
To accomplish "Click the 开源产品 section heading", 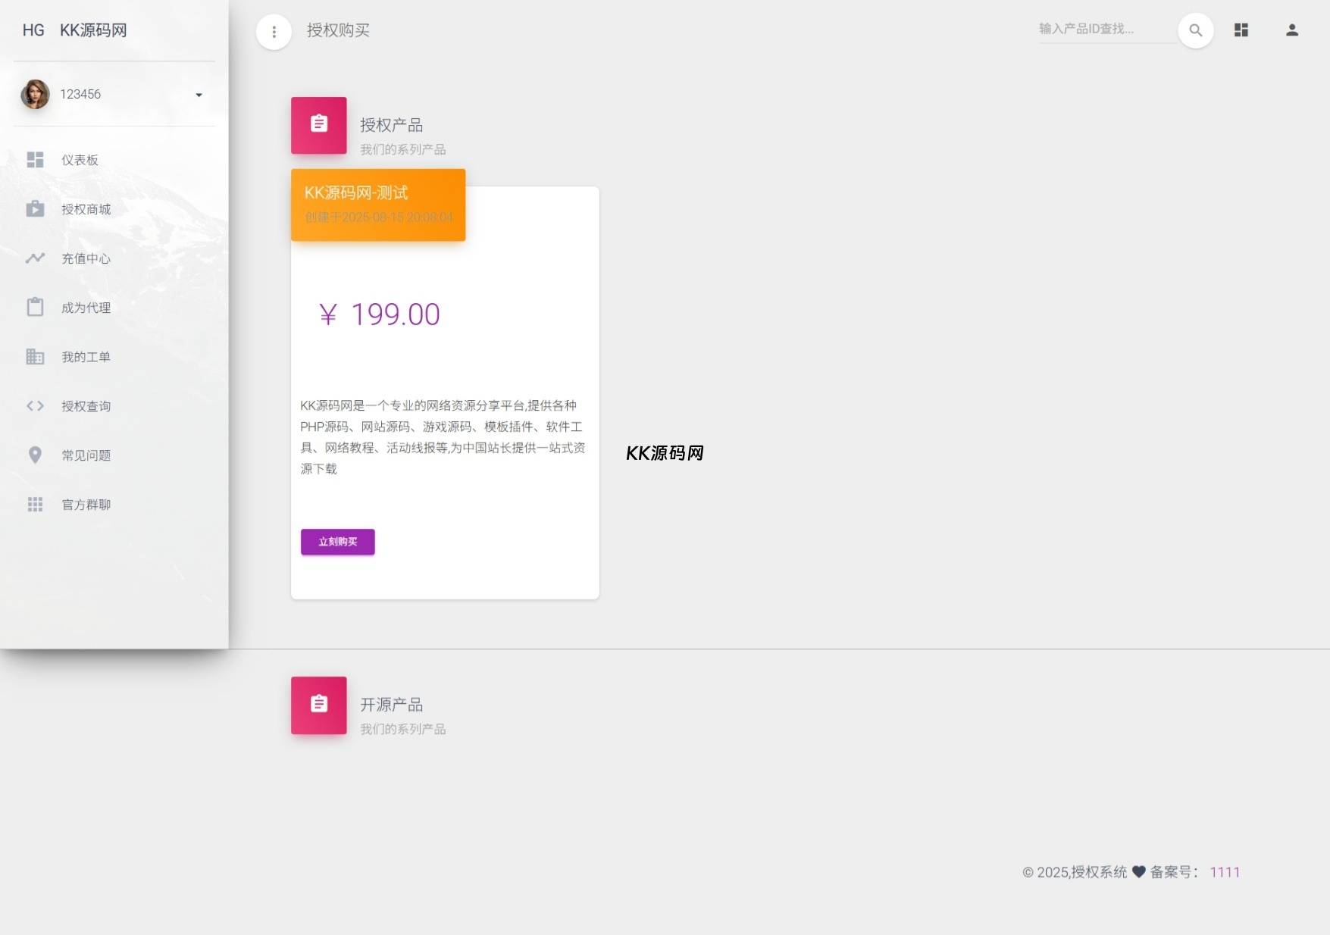I will pyautogui.click(x=391, y=705).
